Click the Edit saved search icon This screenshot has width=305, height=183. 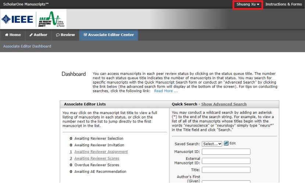pos(226,143)
